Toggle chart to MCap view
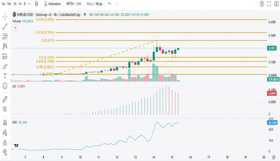 tap(99, 4)
